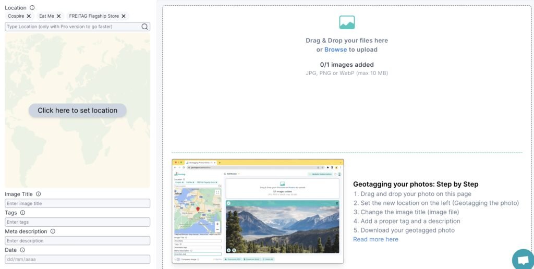Click the Enter image title field

click(x=77, y=203)
